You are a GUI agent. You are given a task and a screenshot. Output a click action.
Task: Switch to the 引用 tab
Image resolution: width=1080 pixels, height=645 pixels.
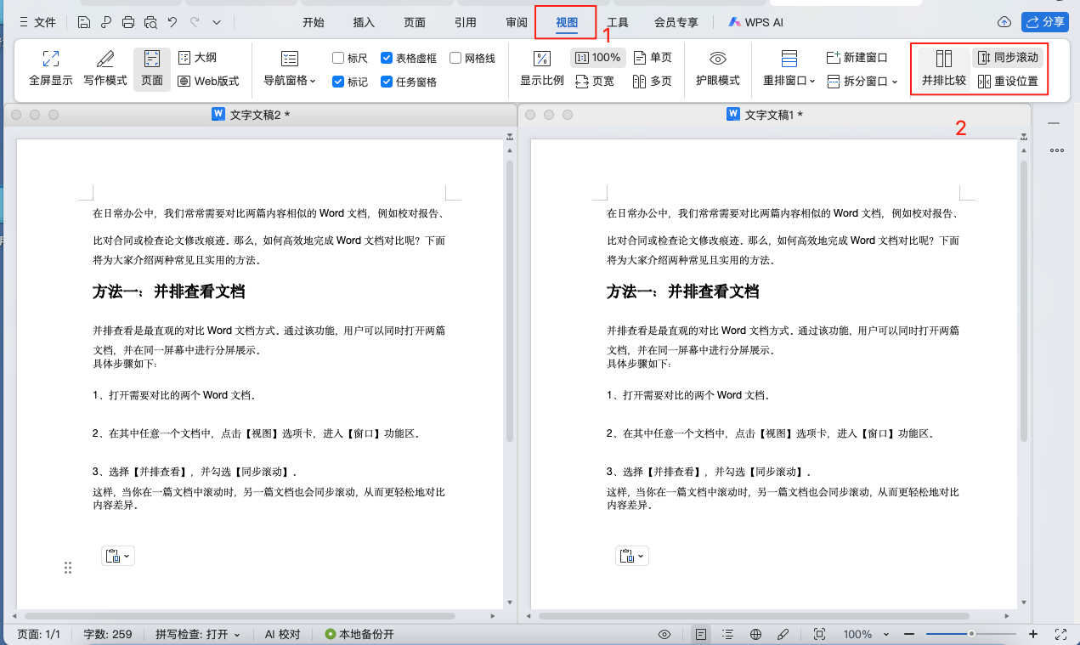[x=466, y=22]
